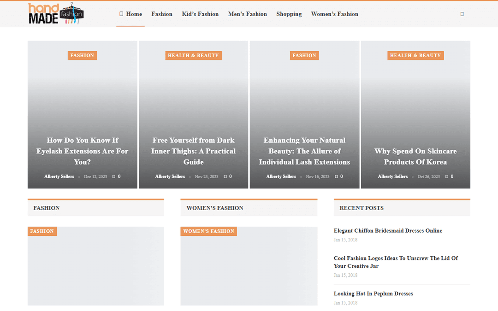Open Men's Fashion menu
498x311 pixels.
[x=248, y=14]
